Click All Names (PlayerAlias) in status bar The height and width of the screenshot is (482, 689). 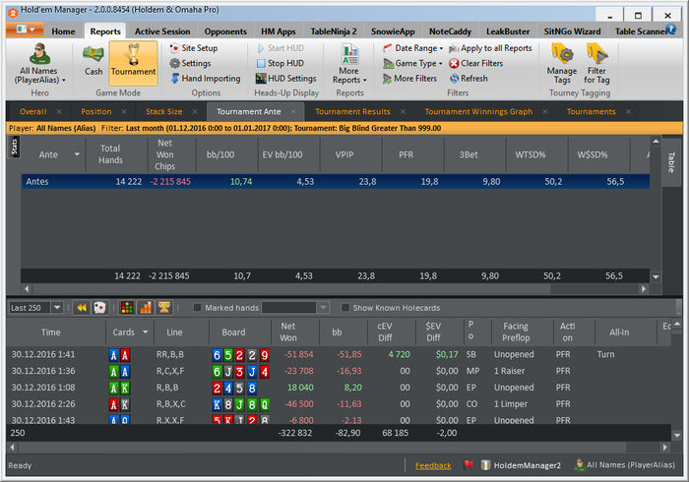(624, 465)
